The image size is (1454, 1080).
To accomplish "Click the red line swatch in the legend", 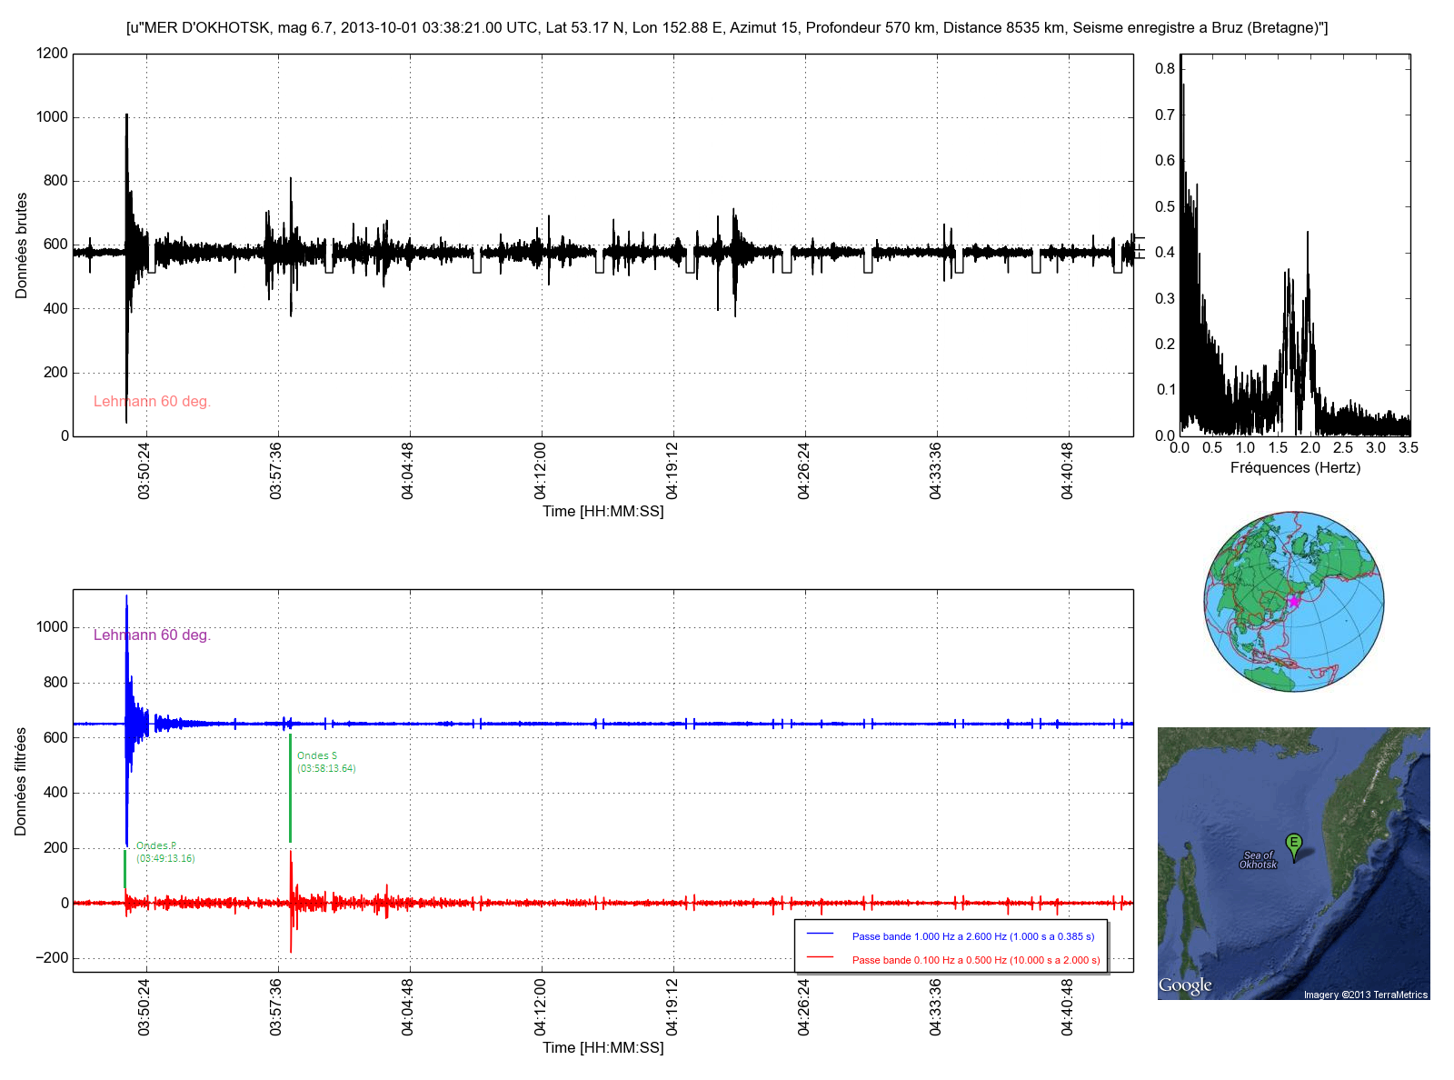I will pyautogui.click(x=820, y=958).
